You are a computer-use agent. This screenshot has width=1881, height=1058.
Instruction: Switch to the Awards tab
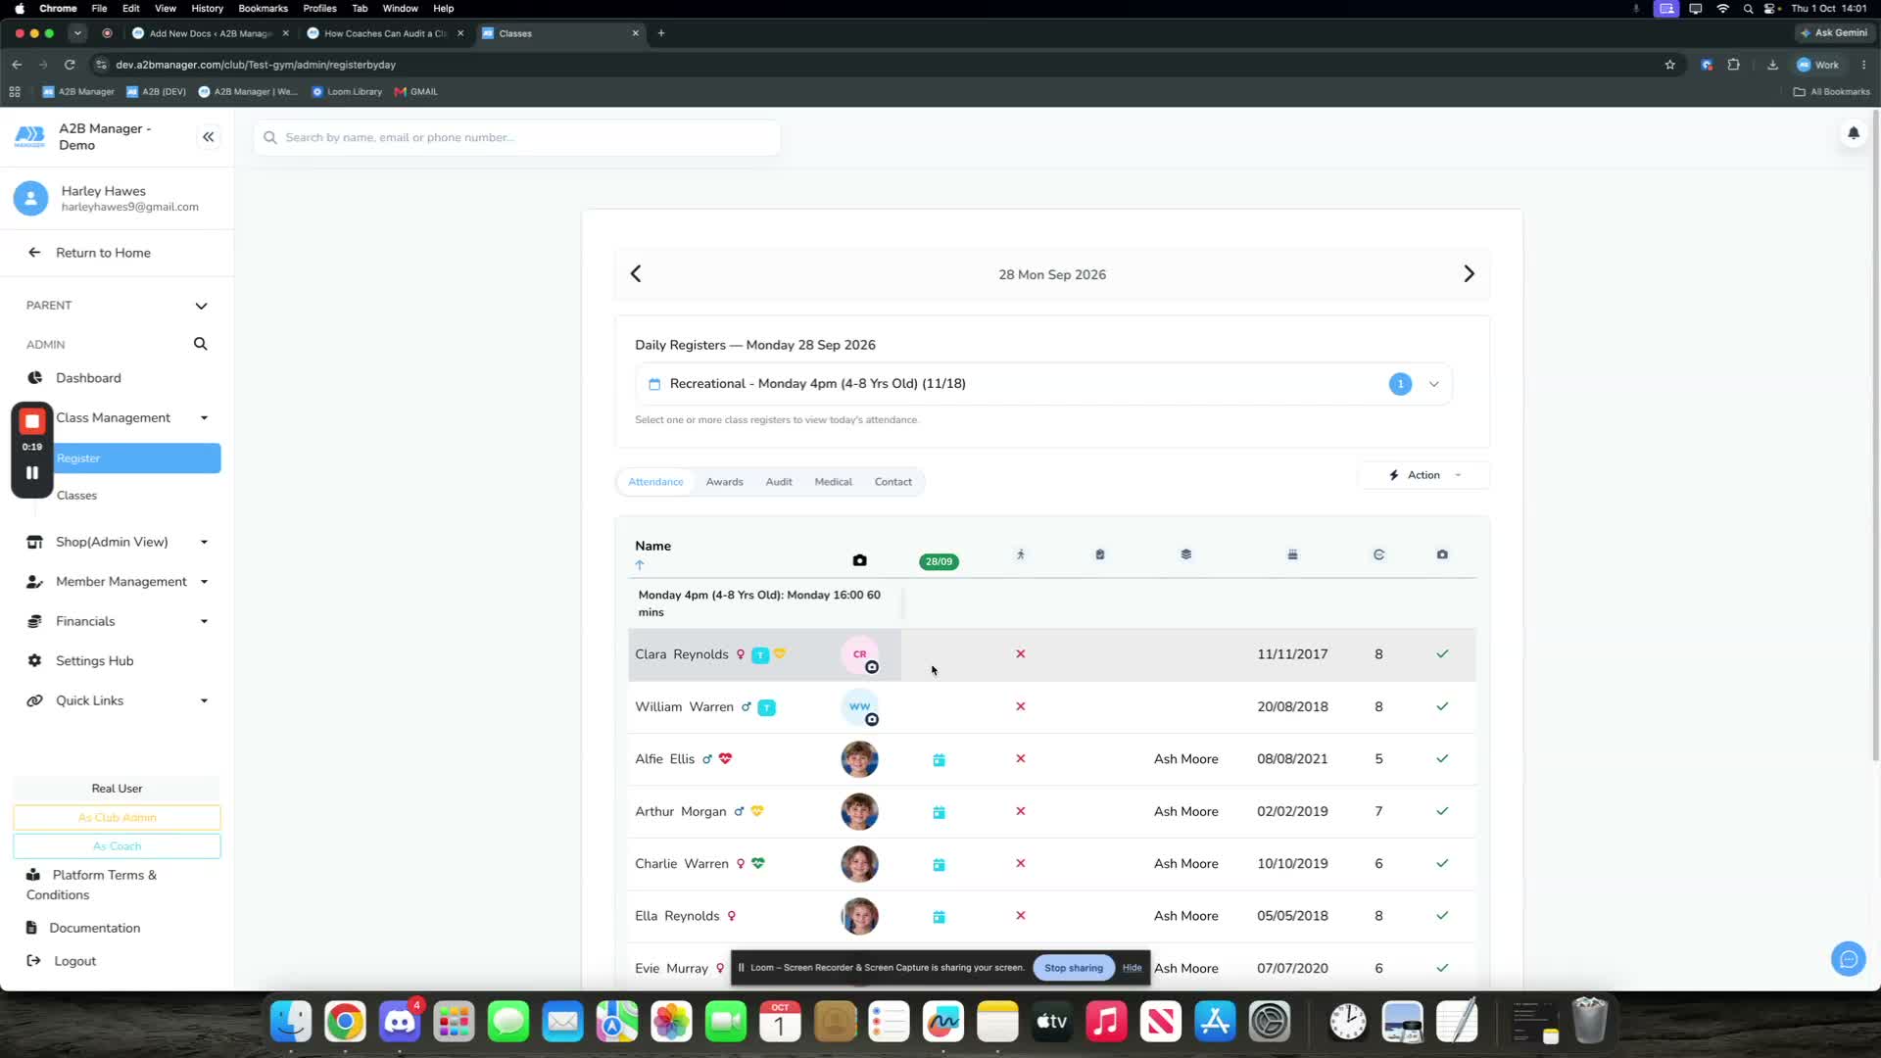(724, 482)
